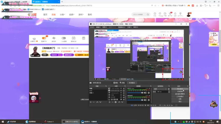The image size is (221, 124).
Task: Open Cubase 5 from the Windows taskbar
Action: (x=49, y=122)
